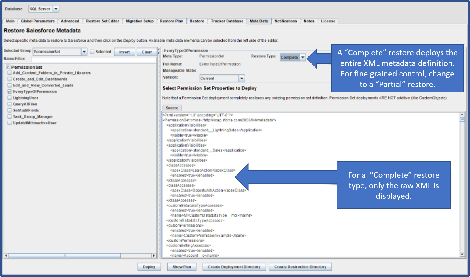Open the Global Parameters tab

pos(38,21)
